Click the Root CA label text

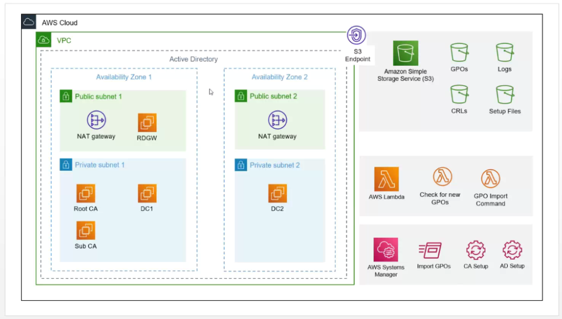pyautogui.click(x=86, y=208)
